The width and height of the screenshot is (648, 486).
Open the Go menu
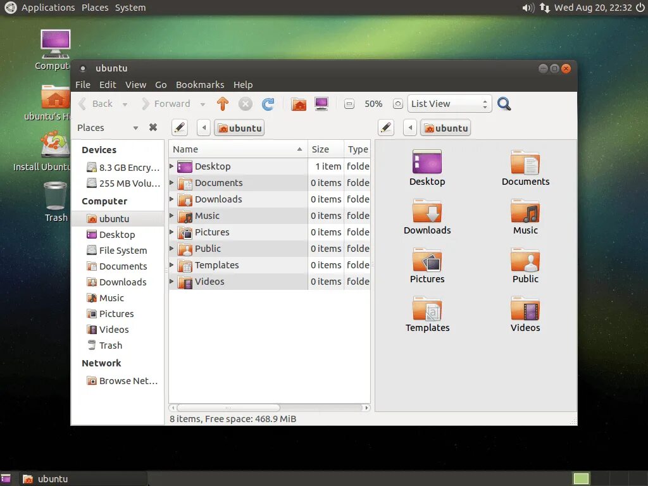coord(161,85)
